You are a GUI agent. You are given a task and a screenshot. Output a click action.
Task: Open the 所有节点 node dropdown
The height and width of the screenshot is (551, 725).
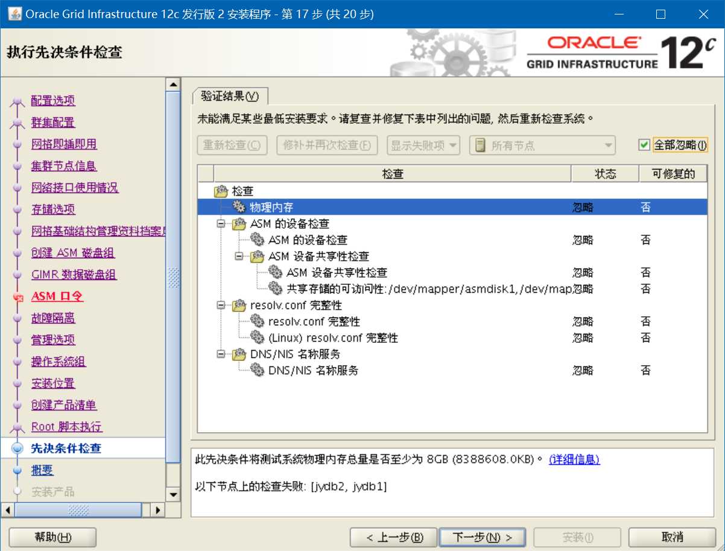pyautogui.click(x=542, y=145)
